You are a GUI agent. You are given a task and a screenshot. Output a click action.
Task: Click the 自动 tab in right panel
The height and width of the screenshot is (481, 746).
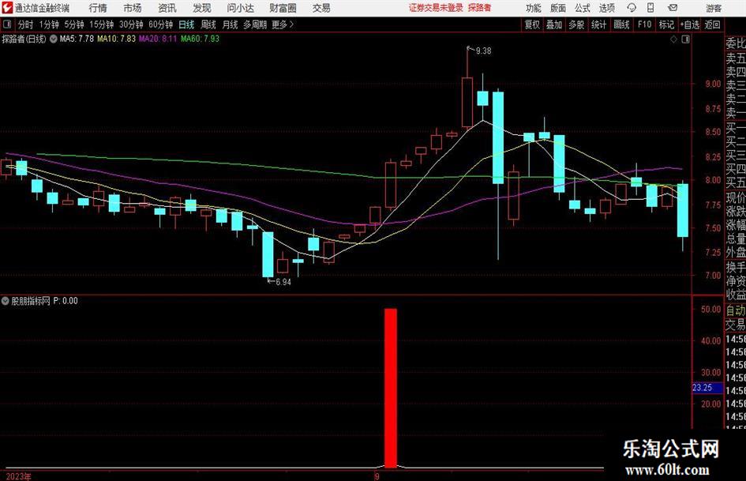(736, 310)
